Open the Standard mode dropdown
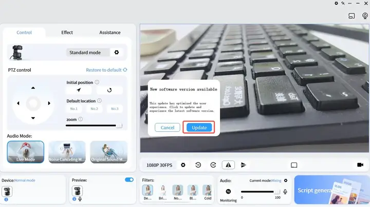Image resolution: width=370 pixels, height=207 pixels. pyautogui.click(x=87, y=52)
